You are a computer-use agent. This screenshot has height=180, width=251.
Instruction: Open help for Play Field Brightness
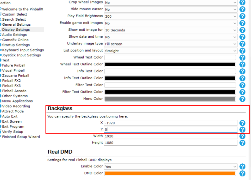tap(242, 16)
